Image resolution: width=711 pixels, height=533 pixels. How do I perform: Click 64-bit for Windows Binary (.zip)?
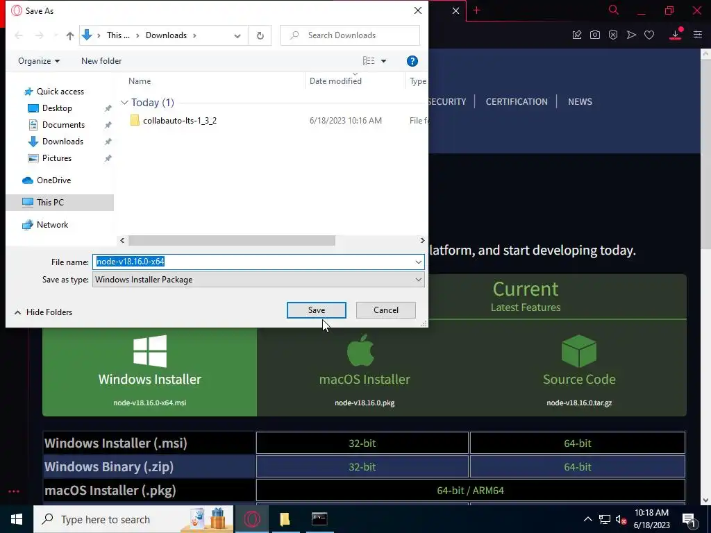tap(577, 467)
